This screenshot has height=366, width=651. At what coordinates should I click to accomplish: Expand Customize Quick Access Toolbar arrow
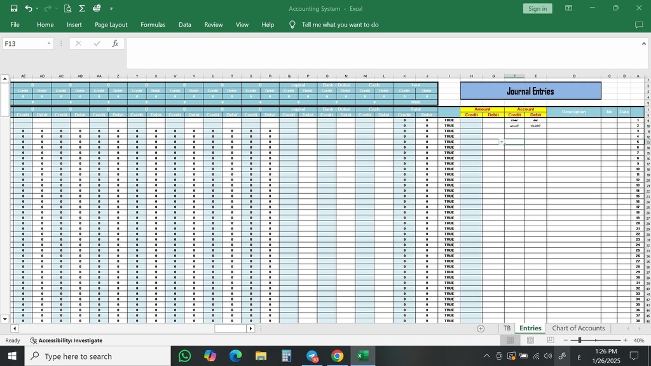(111, 8)
